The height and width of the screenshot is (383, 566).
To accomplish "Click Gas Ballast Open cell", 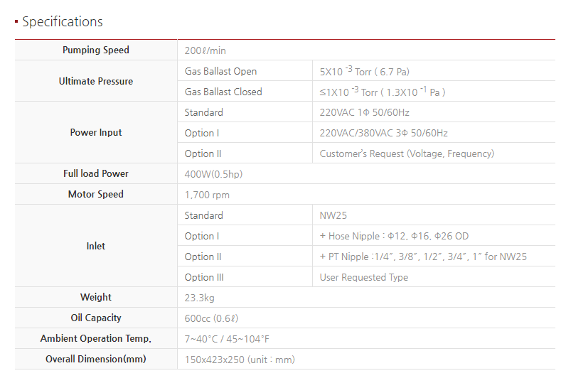I will point(220,71).
